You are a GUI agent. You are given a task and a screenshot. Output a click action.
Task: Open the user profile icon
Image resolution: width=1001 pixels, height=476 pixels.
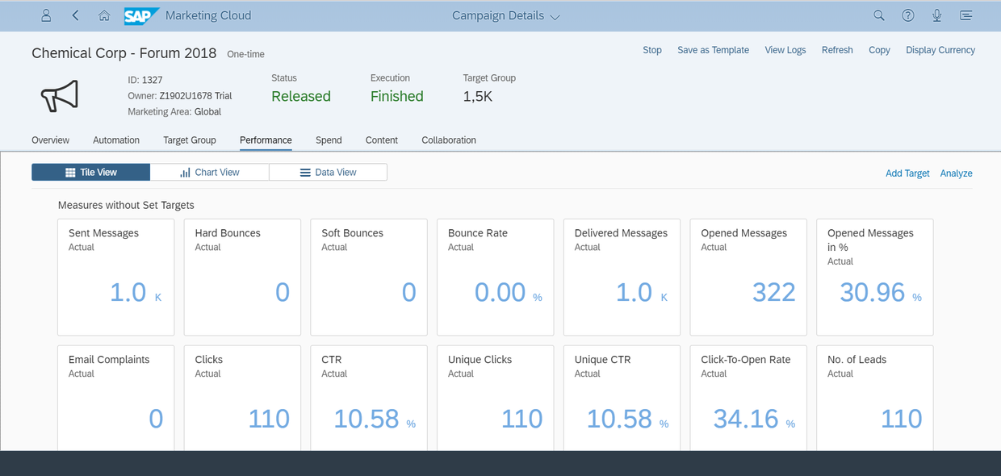pos(46,15)
